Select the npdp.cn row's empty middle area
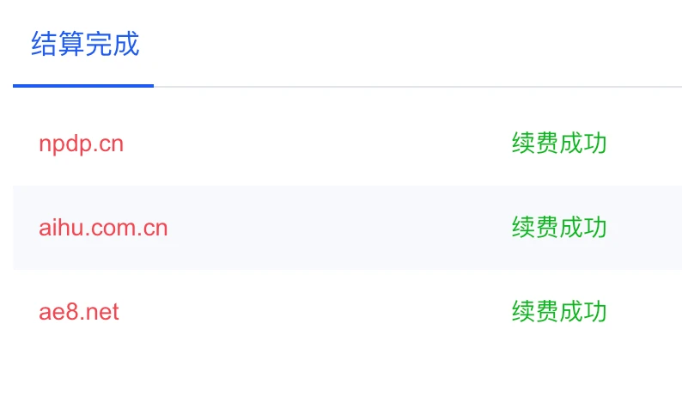 click(318, 144)
